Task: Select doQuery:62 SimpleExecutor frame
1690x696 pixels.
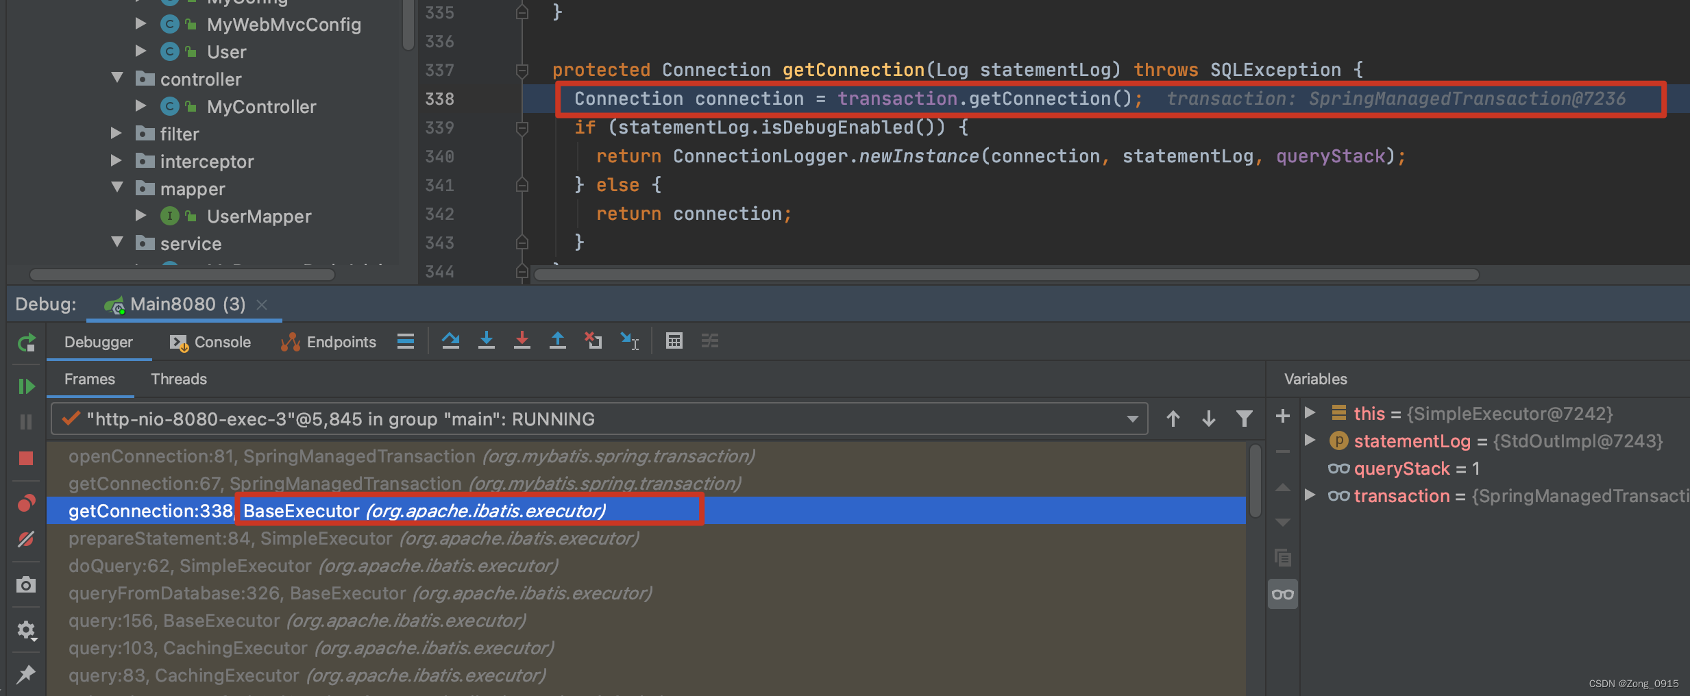Action: (x=646, y=566)
